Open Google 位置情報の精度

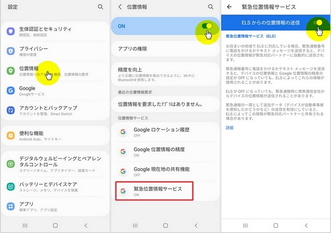pyautogui.click(x=165, y=152)
